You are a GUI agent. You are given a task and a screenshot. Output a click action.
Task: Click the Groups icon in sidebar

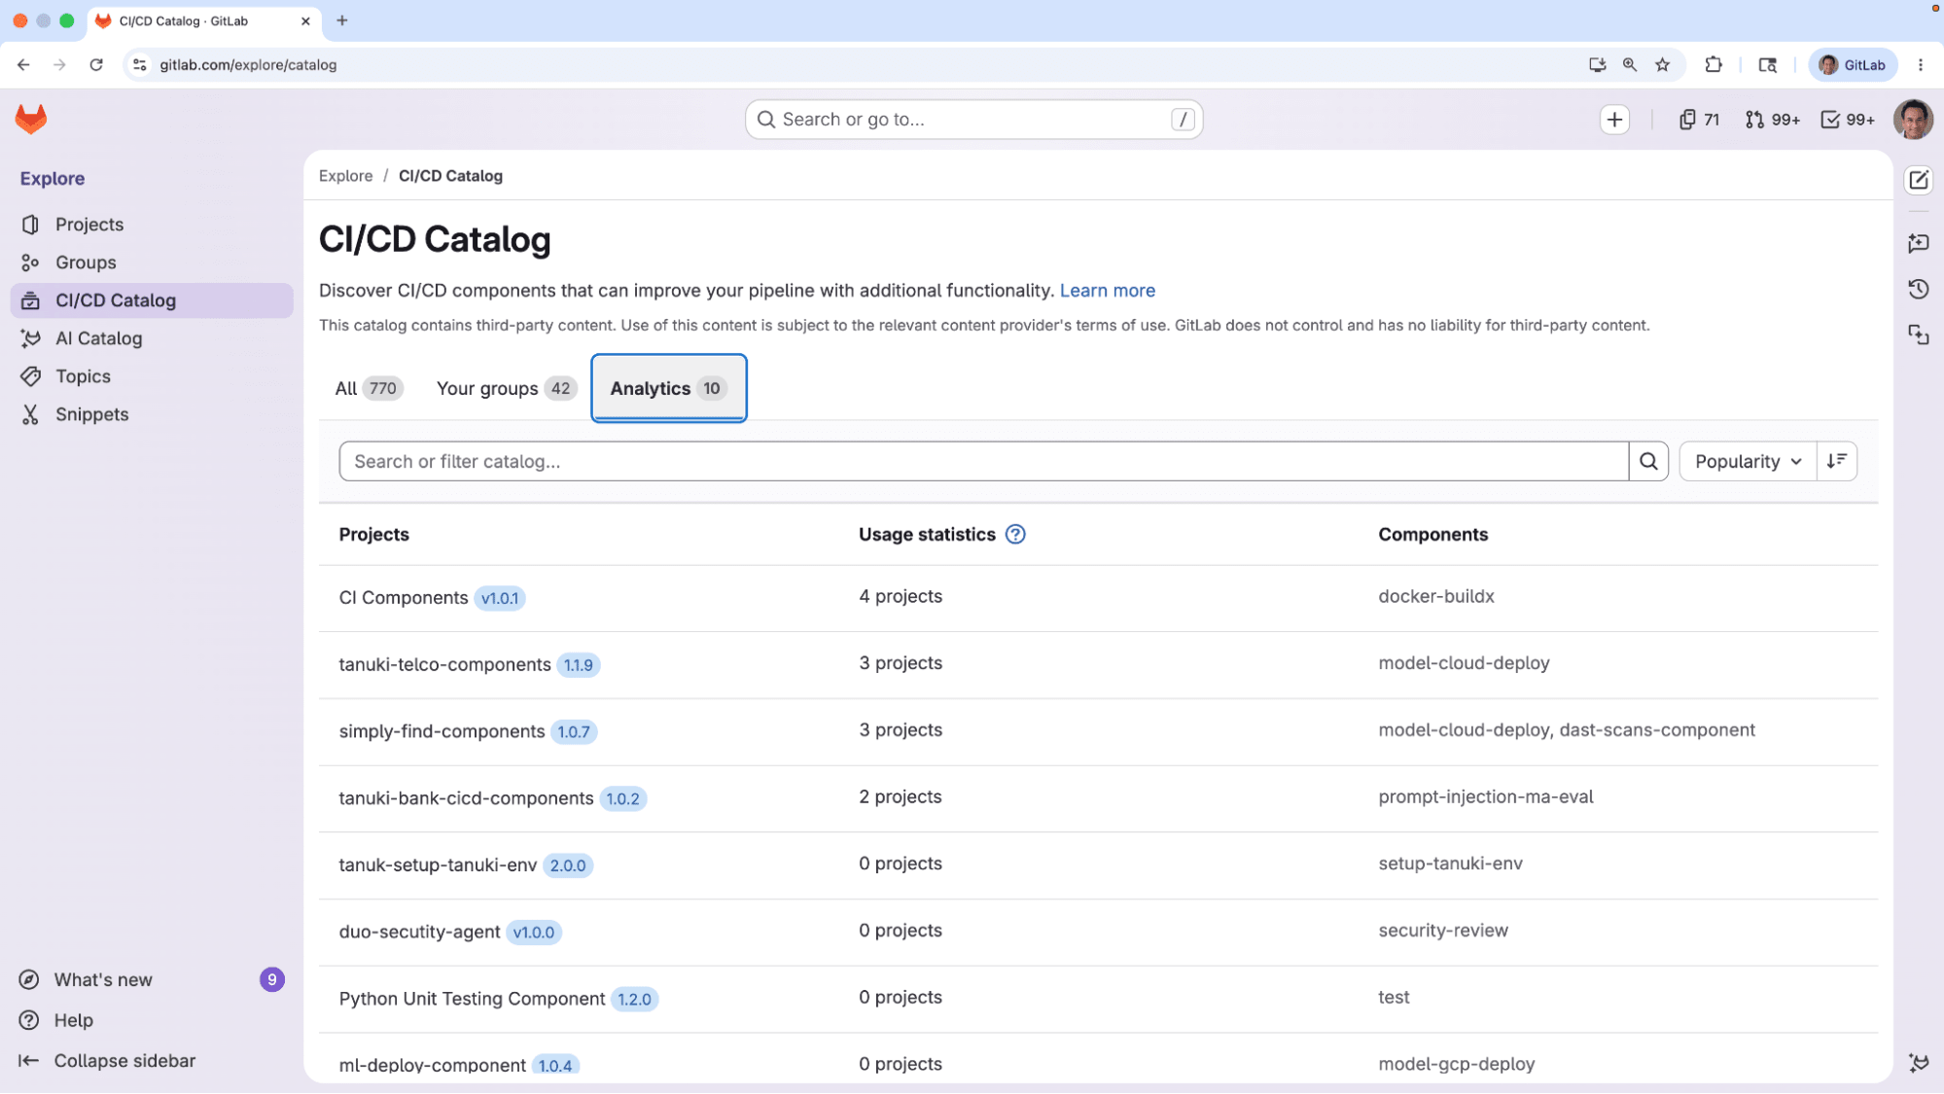pos(30,263)
